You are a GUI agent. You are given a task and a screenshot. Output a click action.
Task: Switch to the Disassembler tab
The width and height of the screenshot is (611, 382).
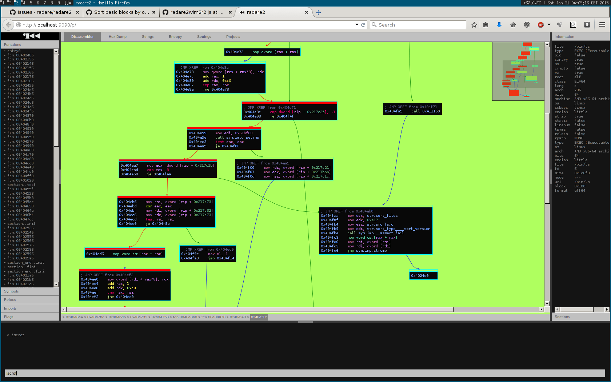82,37
